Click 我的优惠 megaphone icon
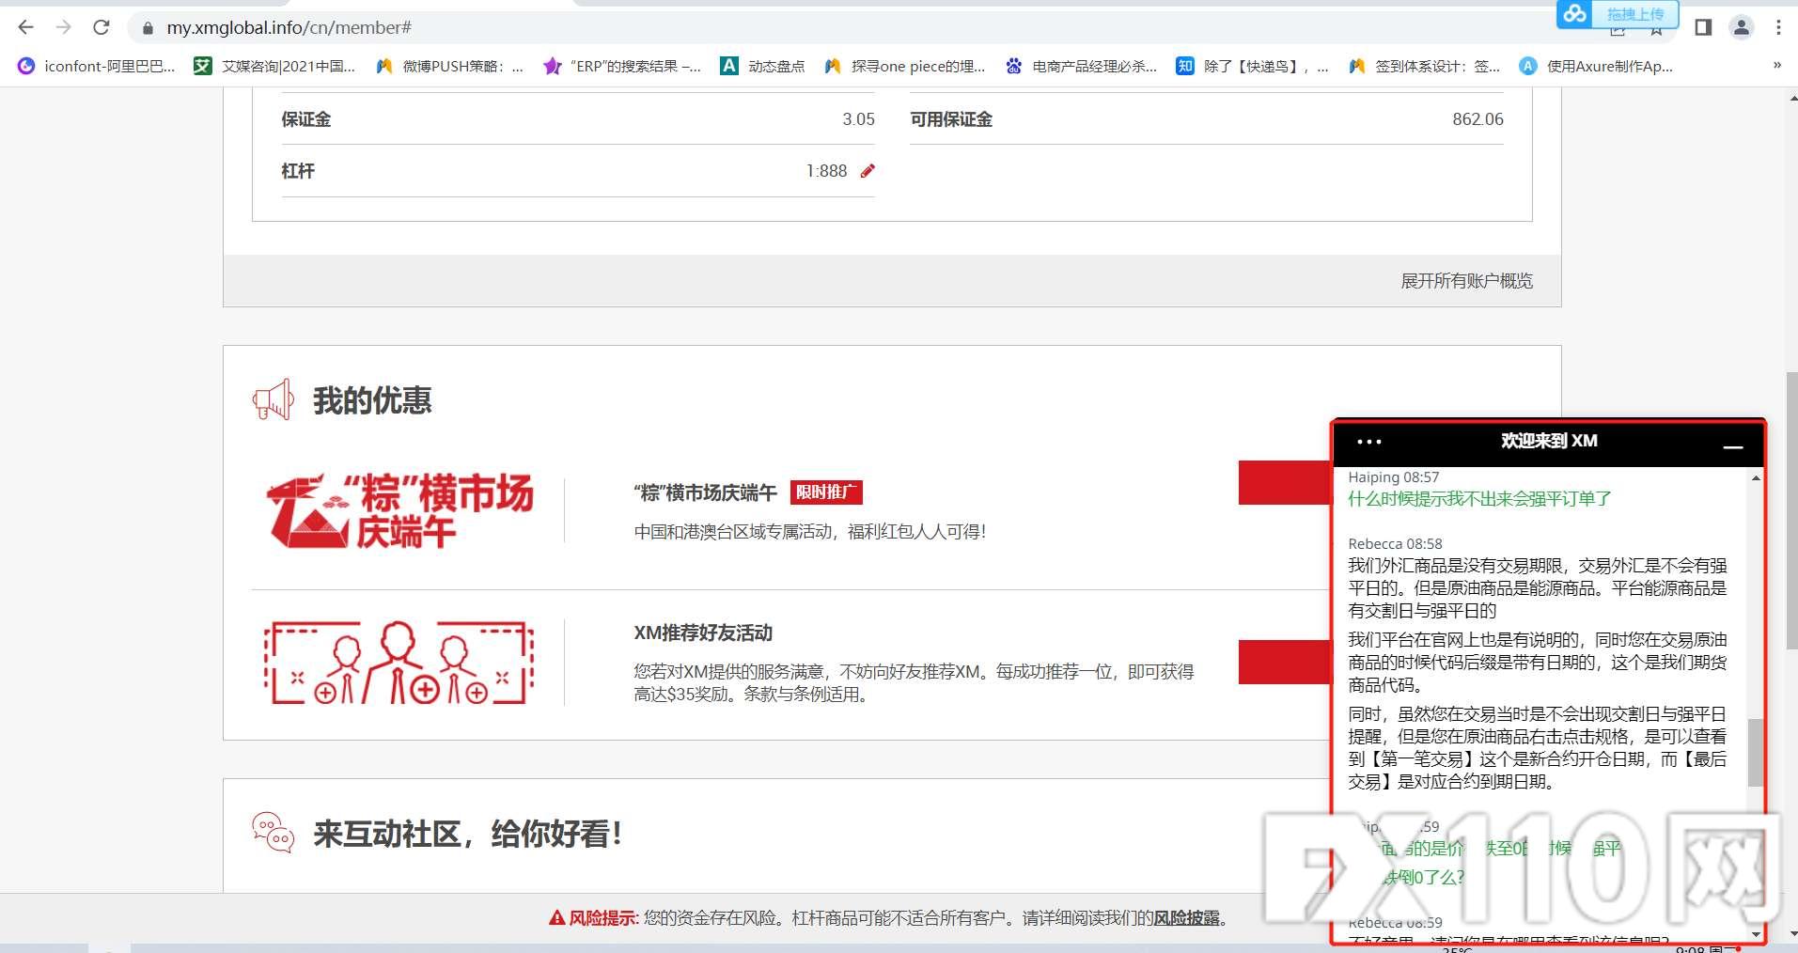Screen dimensions: 1798x953 click(x=274, y=400)
